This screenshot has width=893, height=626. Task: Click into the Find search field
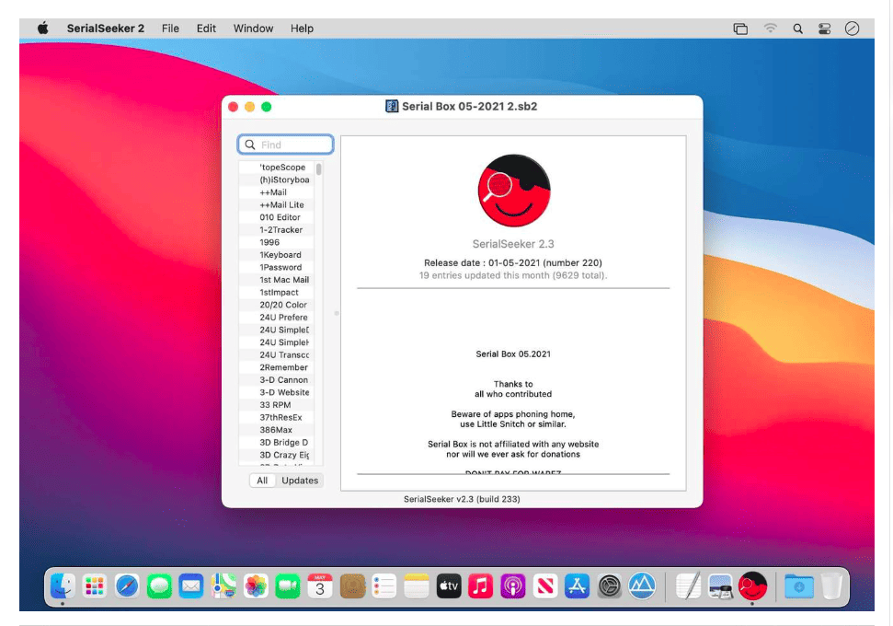coord(285,145)
